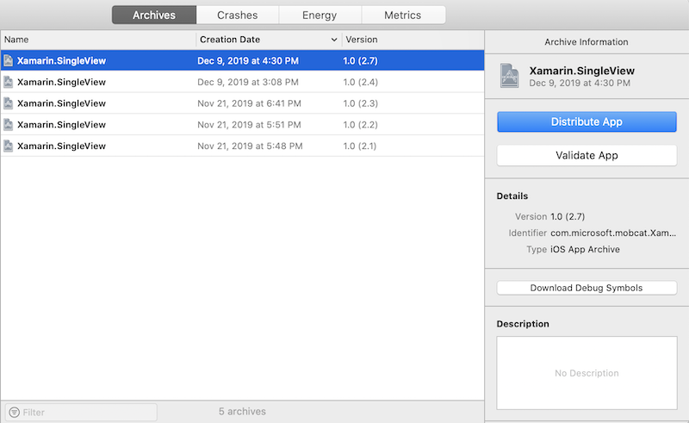Click version 1.0 (2.2) cell
689x423 pixels.
point(360,124)
